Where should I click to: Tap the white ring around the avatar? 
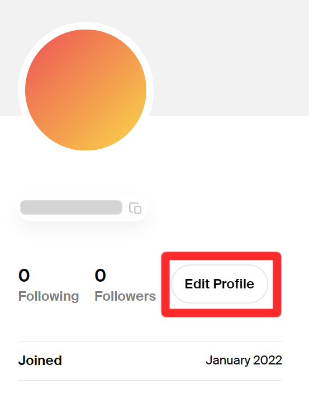[x=86, y=26]
